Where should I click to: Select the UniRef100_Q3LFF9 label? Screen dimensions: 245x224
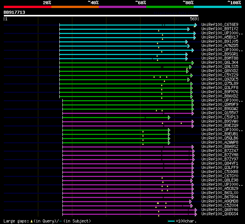click(x=220, y=168)
